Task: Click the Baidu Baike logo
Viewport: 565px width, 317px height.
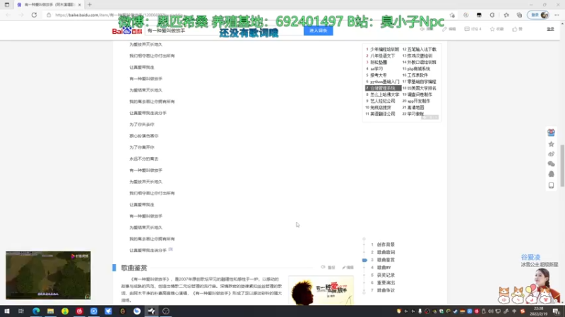Action: click(127, 31)
